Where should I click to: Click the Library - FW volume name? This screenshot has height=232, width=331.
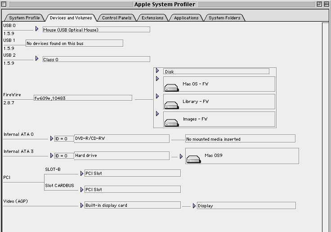point(196,101)
